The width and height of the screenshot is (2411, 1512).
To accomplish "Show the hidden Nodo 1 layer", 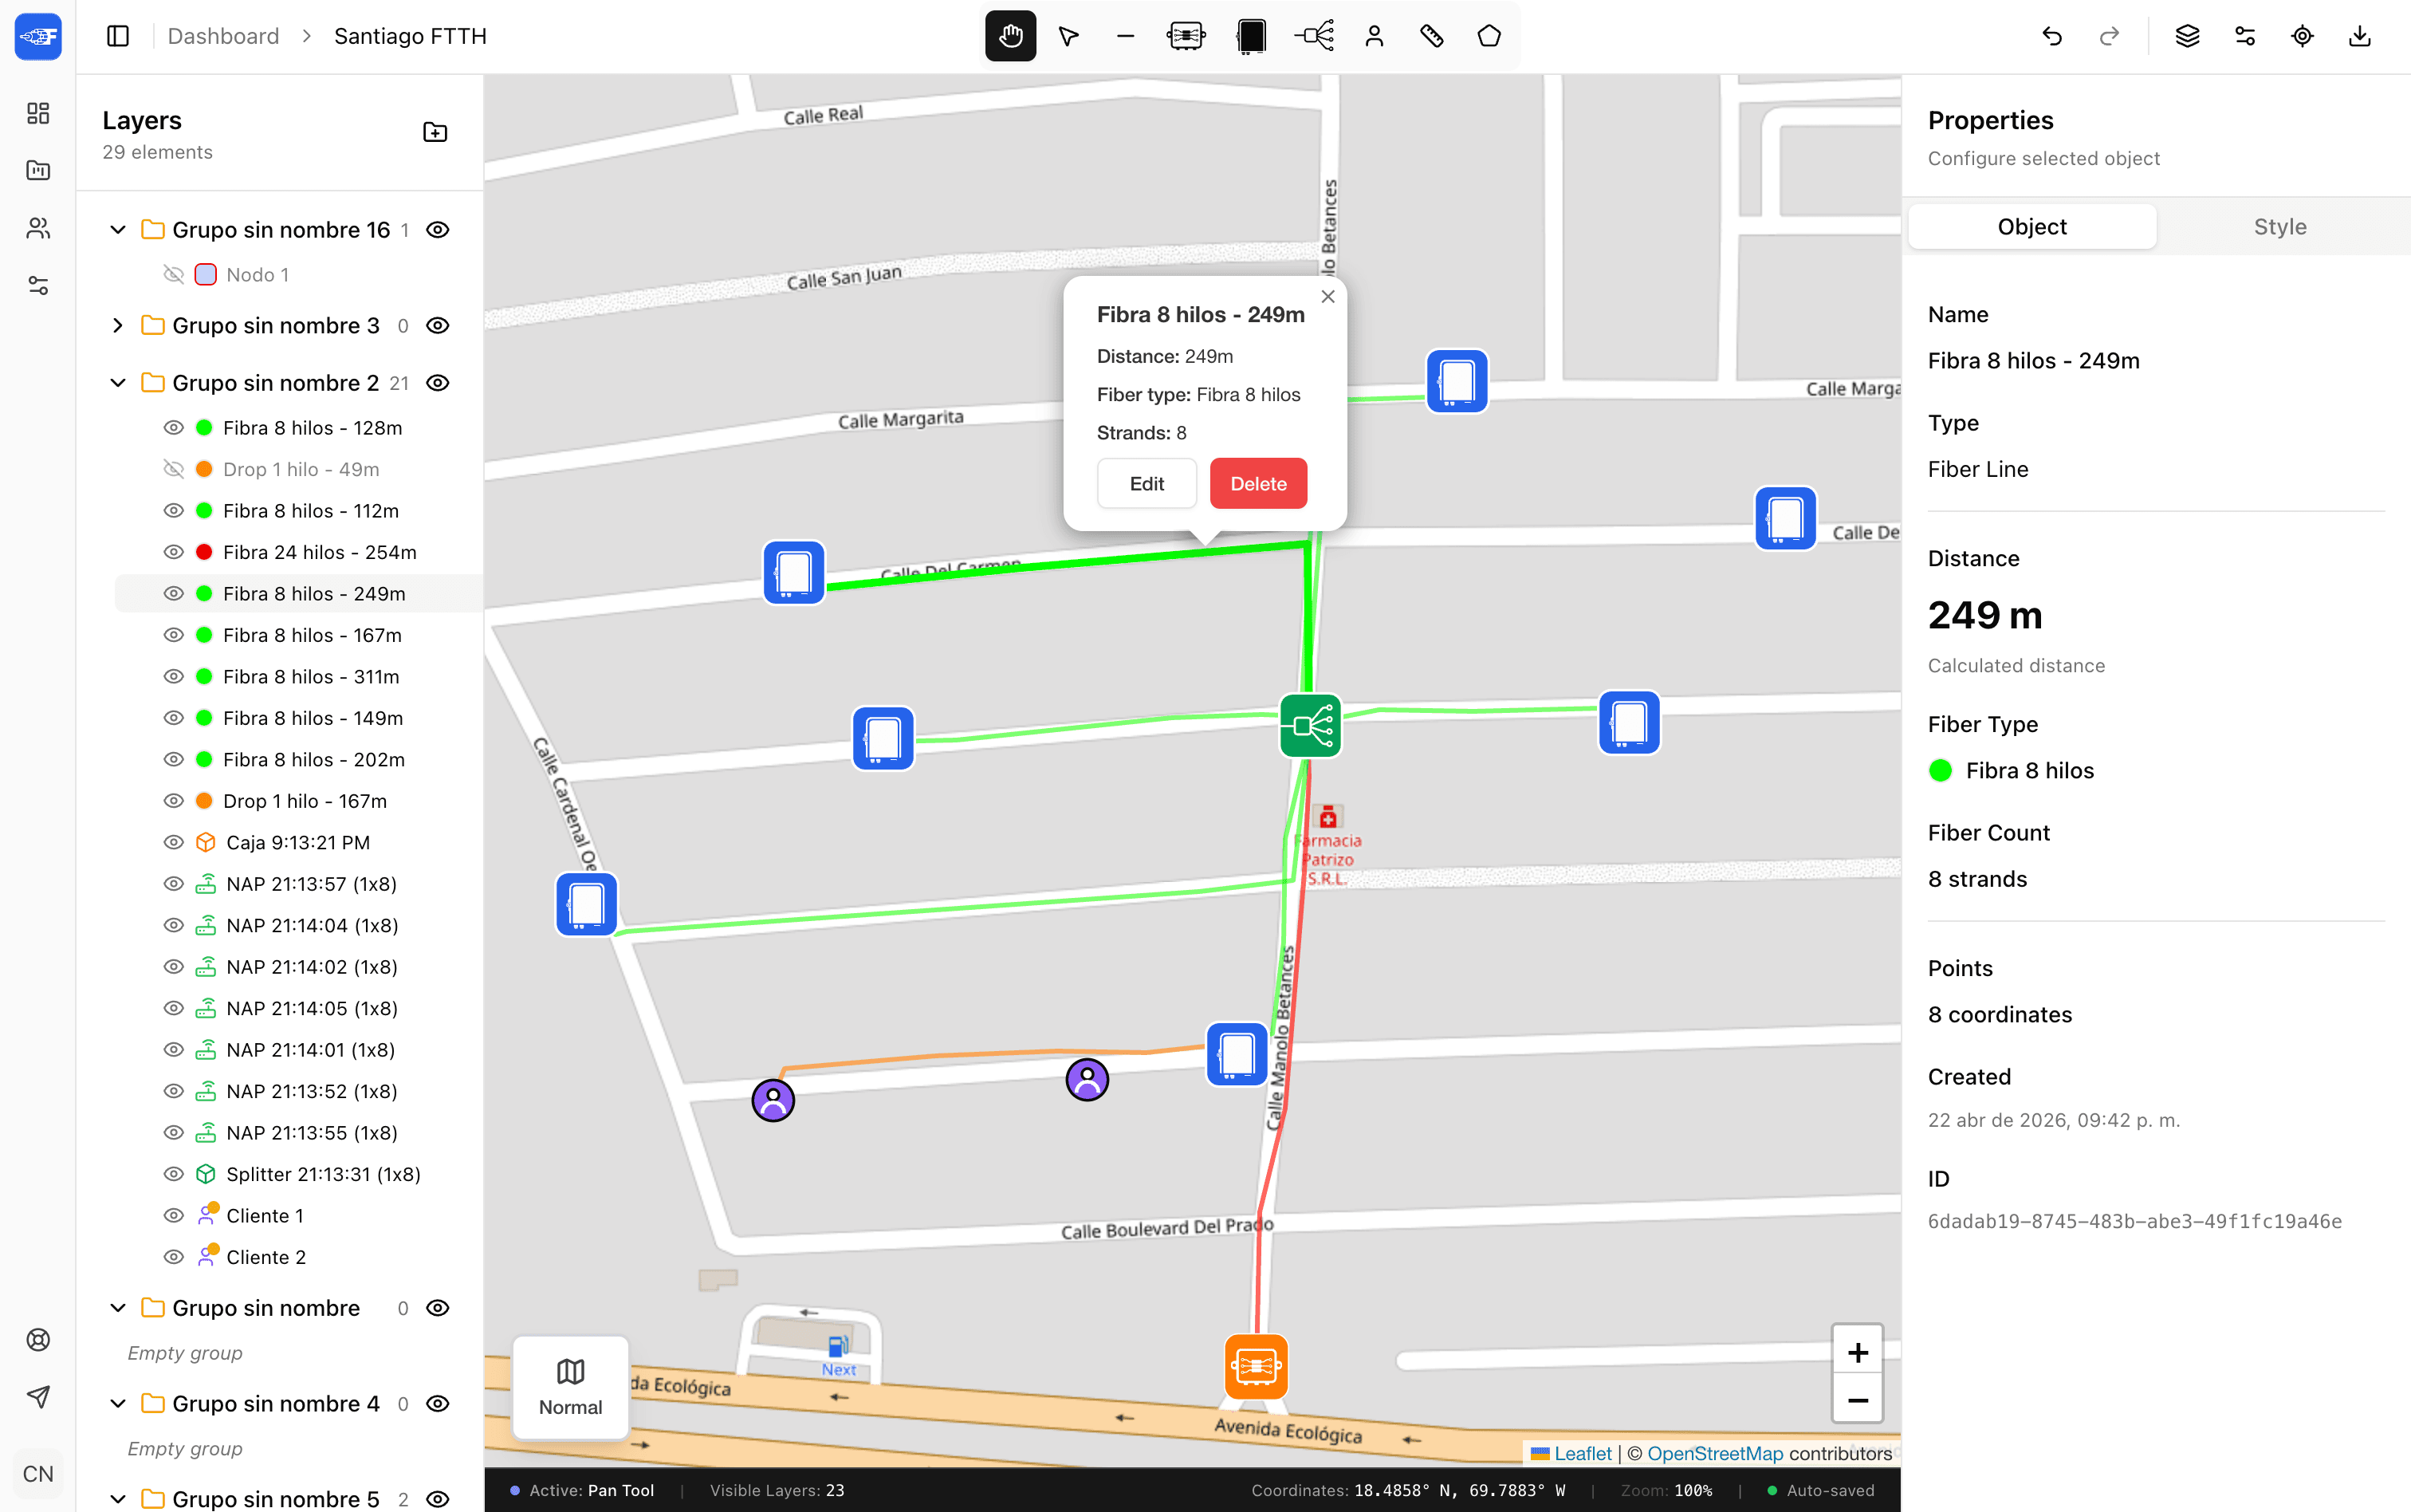I will [x=174, y=274].
